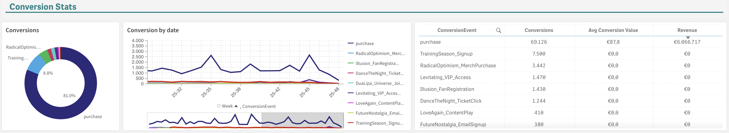Click the cyclic icon beside the Week label
This screenshot has width=729, height=133.
pos(219,106)
